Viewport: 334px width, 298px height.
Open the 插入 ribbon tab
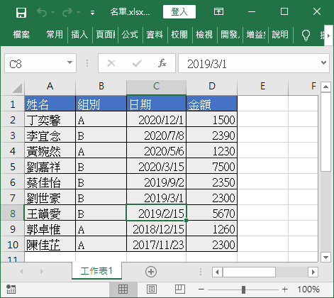click(79, 35)
